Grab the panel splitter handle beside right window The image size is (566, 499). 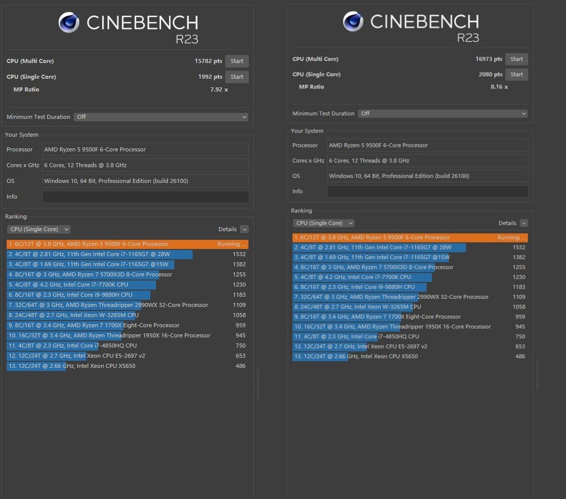(x=538, y=375)
